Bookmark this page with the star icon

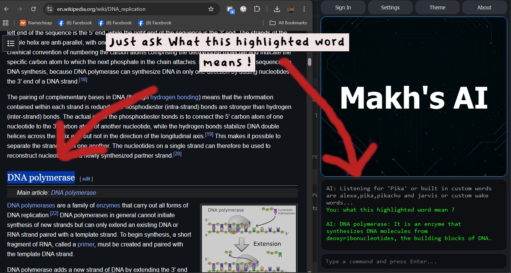point(211,9)
